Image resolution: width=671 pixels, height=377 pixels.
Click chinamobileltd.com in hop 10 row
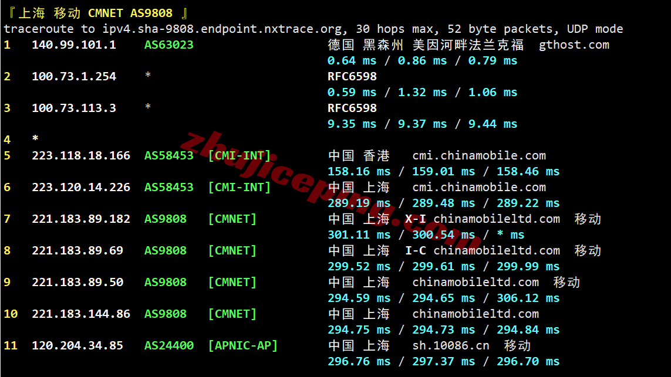[x=476, y=314]
